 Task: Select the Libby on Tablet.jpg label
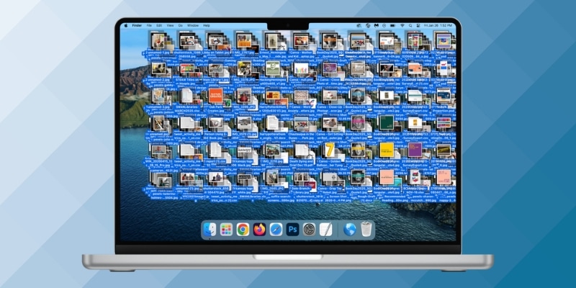[215, 53]
